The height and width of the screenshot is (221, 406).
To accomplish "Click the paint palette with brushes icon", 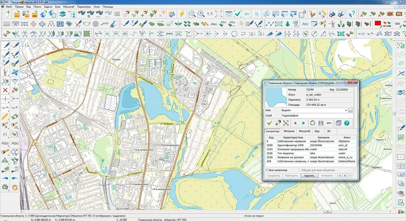I will [x=313, y=14].
